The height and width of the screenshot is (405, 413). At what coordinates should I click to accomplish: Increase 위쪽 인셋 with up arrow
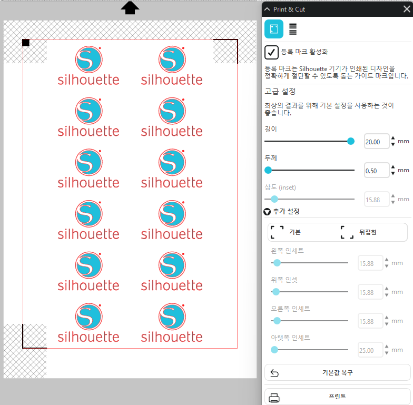tap(387, 289)
